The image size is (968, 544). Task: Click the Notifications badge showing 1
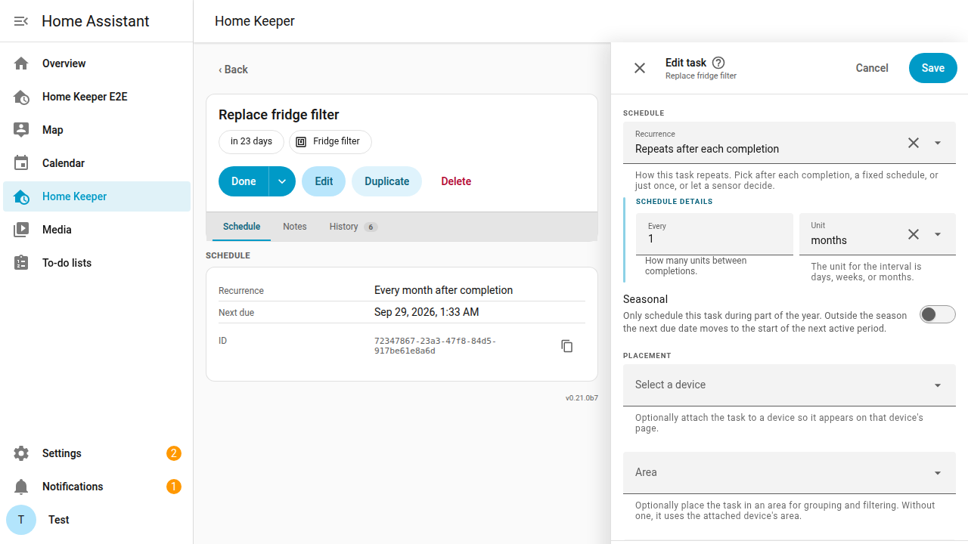coord(174,487)
